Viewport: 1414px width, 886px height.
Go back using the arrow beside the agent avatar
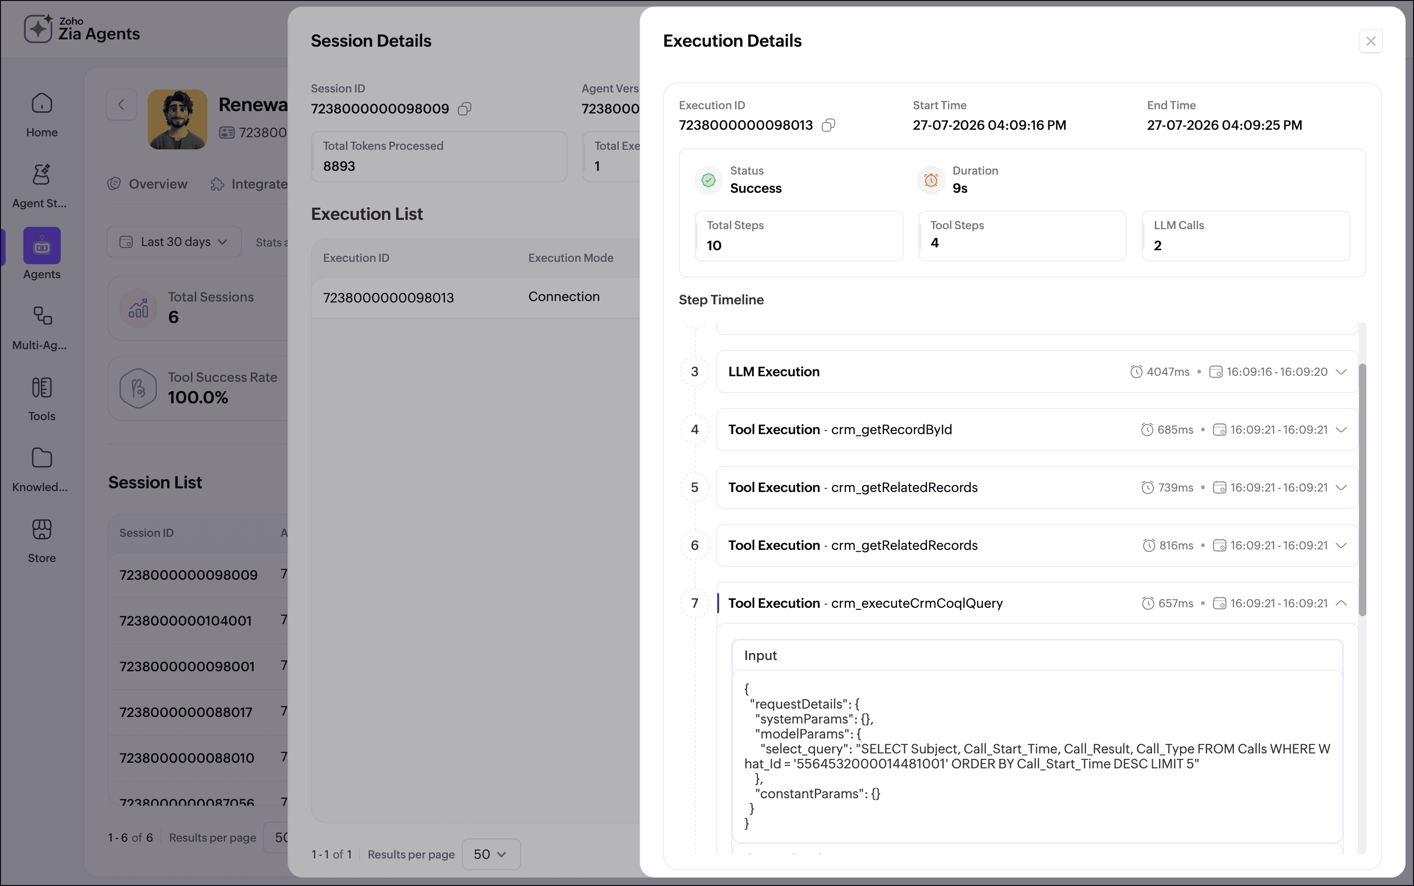[121, 105]
